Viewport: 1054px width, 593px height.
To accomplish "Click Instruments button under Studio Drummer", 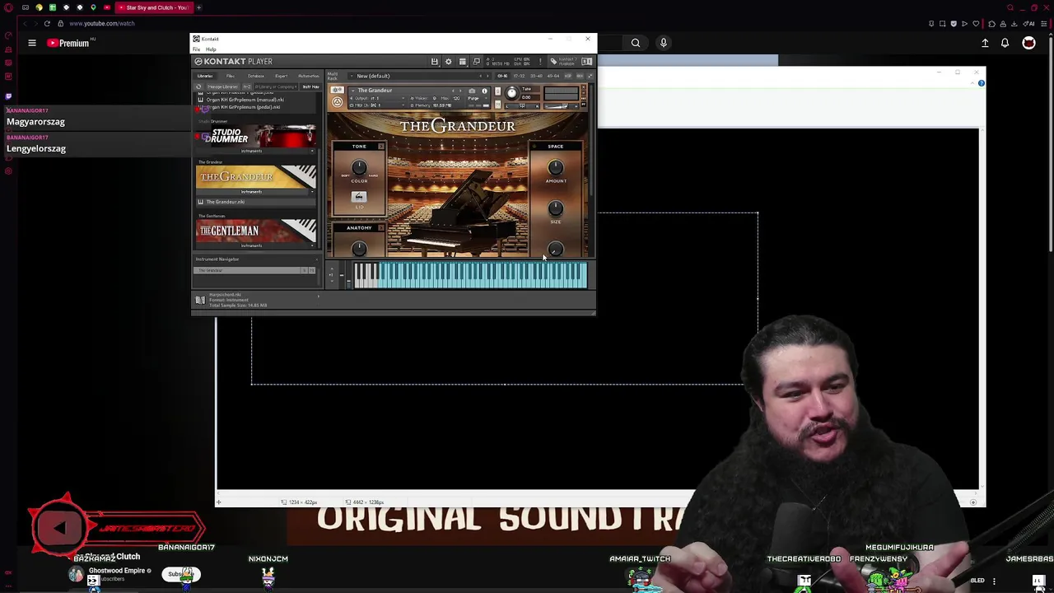I will pyautogui.click(x=251, y=151).
